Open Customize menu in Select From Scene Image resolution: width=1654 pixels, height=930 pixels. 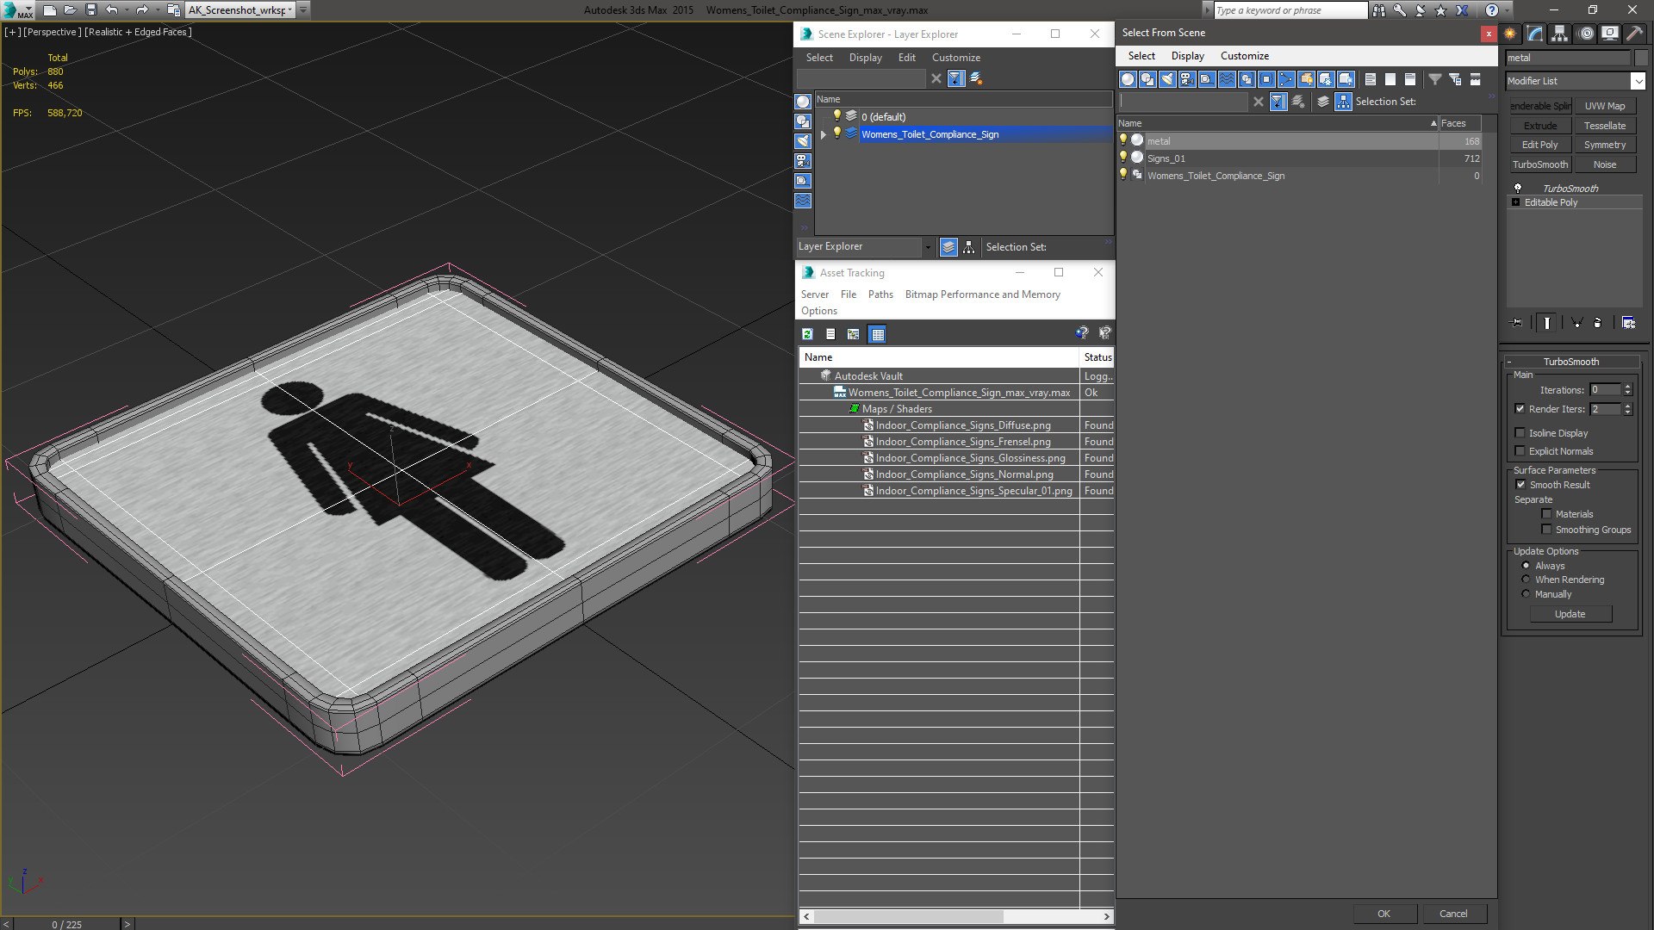[x=1244, y=56]
